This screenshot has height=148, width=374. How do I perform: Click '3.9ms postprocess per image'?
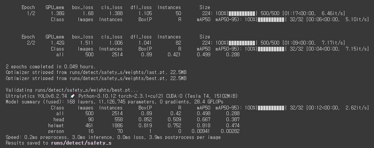(x=185, y=137)
